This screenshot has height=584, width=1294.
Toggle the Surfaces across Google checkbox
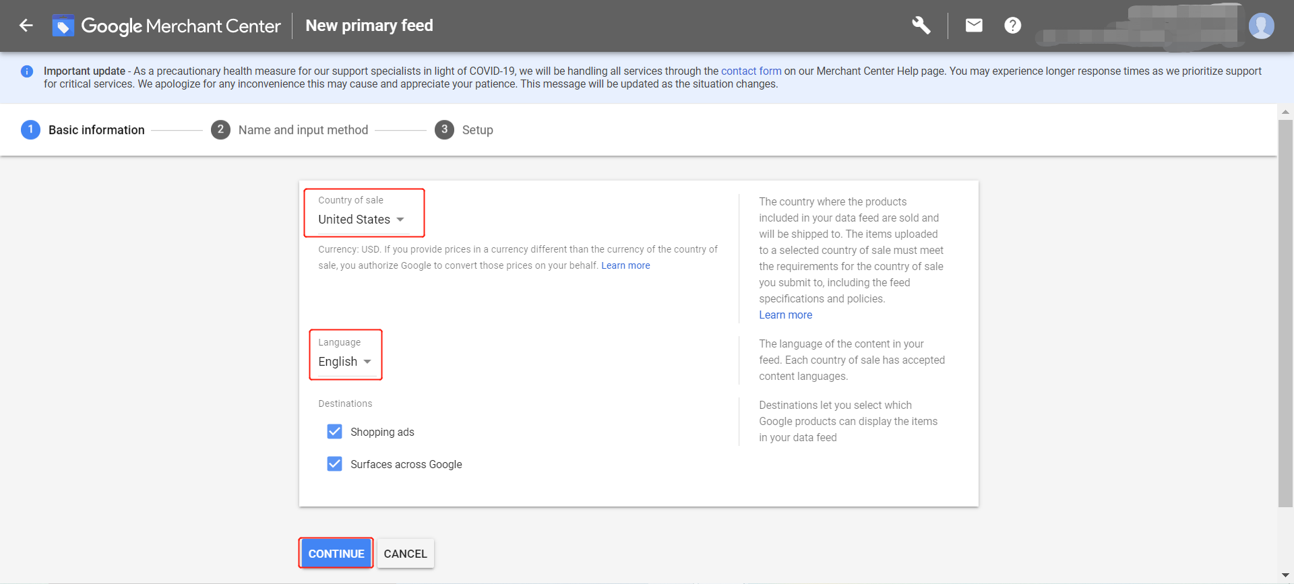pos(334,464)
